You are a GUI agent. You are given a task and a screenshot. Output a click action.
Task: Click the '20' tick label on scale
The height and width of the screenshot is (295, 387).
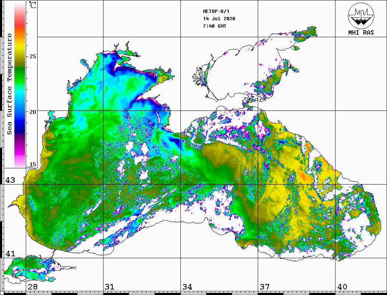pos(32,112)
